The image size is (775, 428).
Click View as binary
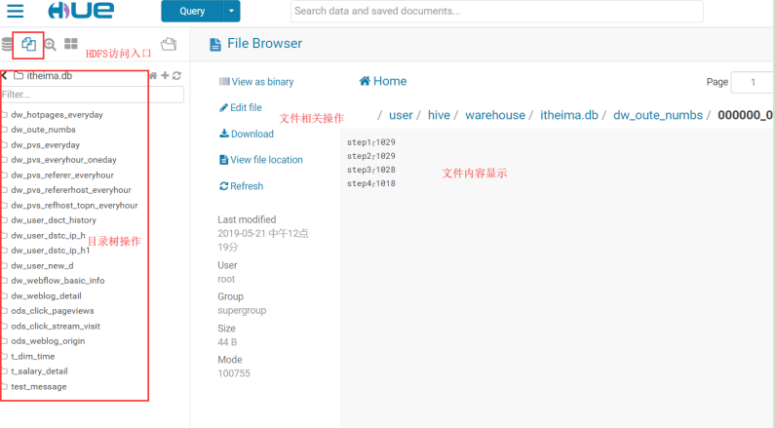[x=256, y=82]
